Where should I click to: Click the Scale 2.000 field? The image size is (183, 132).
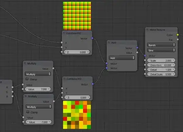161,60
